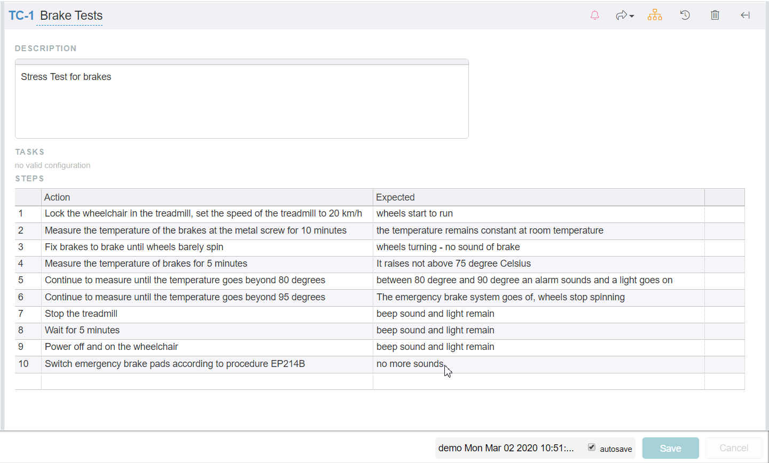Click the Expected column header
The image size is (769, 463).
[x=539, y=197]
